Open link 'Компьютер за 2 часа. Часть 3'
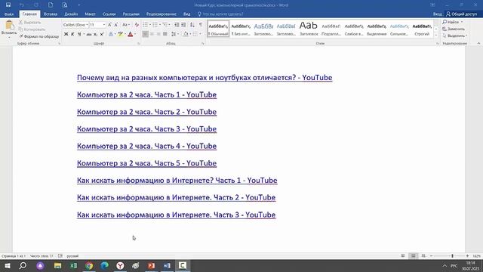 (x=146, y=129)
